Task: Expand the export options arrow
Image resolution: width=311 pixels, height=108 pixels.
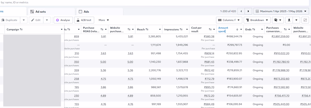Action: coord(296,20)
